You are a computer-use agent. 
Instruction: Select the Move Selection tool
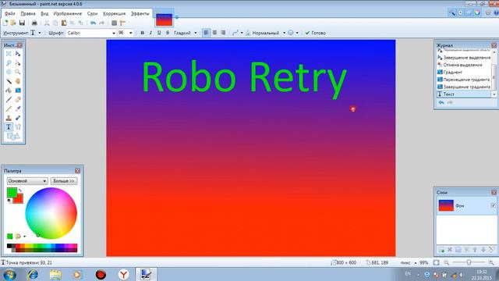click(18, 63)
